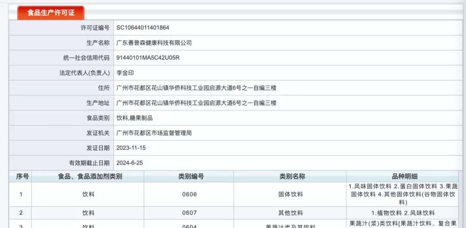The image size is (466, 228).
Task: Select the 食品生产许可证 tab
Action: coord(51,13)
